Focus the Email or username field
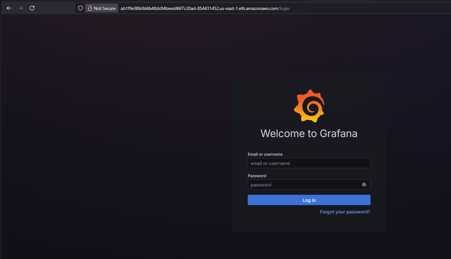 click(309, 163)
